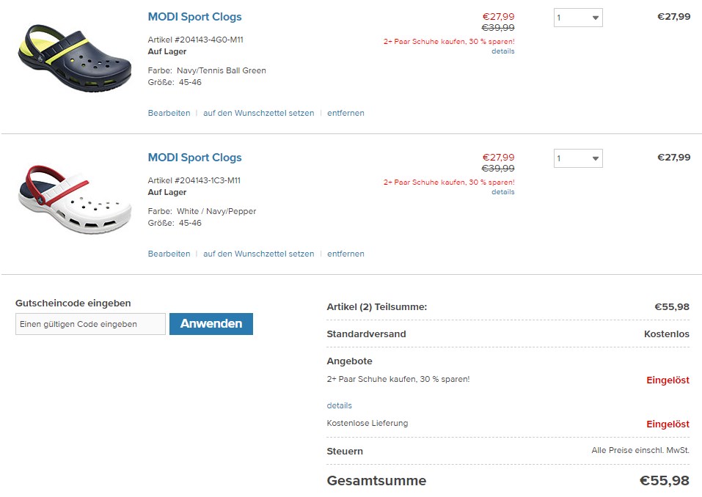702x497 pixels.
Task: Add the white clogs to the Wunschzettel
Action: 258,254
